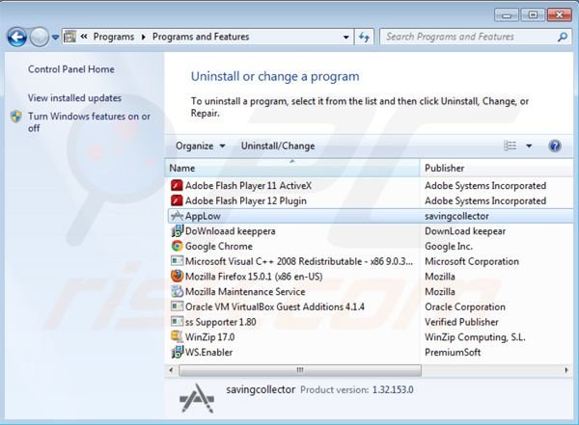Sort list by Publisher column header
Viewport: 579px width, 425px height.
pos(496,168)
